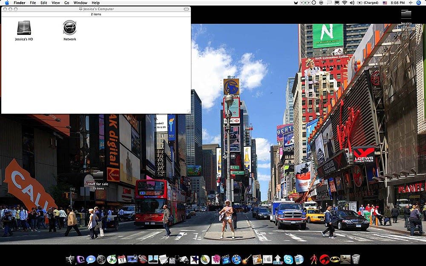426x266 pixels.
Task: Click the menu bar play button
Action: [x=305, y=3]
